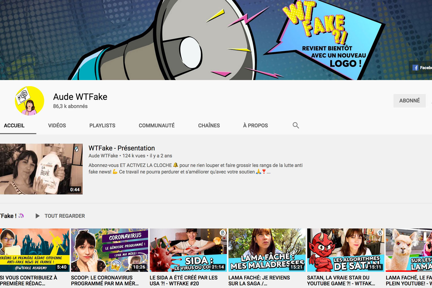Switch to the ACCUEIL tab
432x288 pixels.
coord(14,126)
